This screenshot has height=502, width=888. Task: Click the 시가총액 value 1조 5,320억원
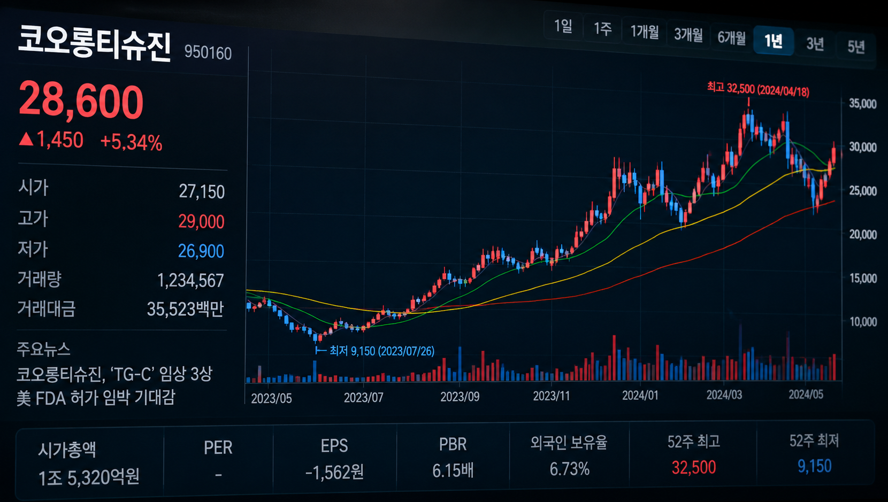tap(89, 477)
